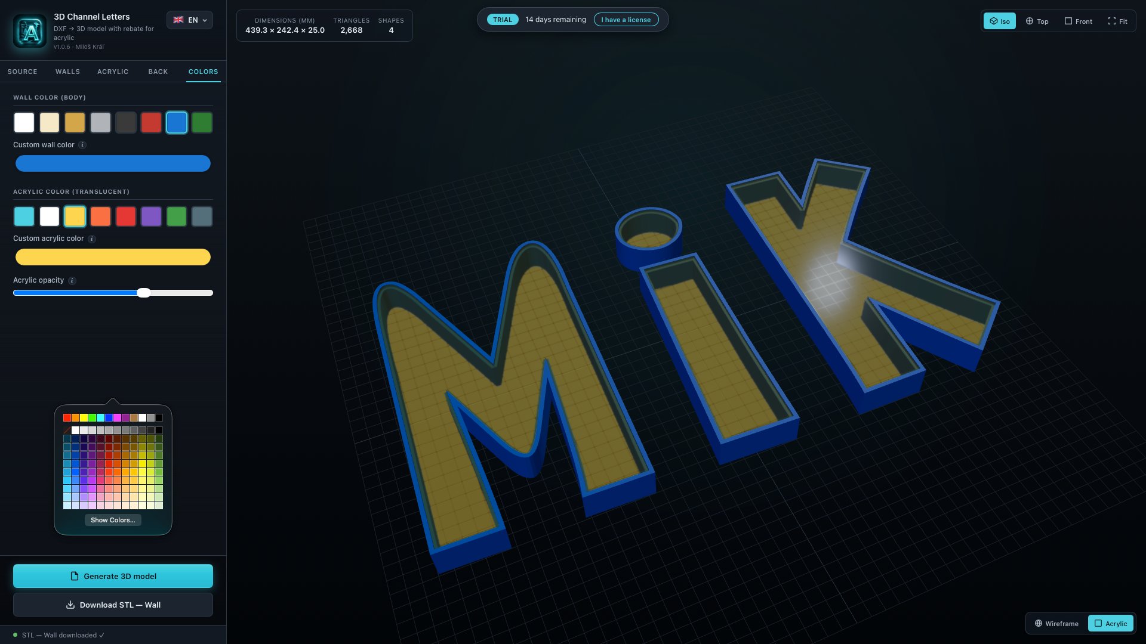This screenshot has width=1146, height=644.
Task: Pick the white acrylic color swatch
Action: tap(50, 216)
